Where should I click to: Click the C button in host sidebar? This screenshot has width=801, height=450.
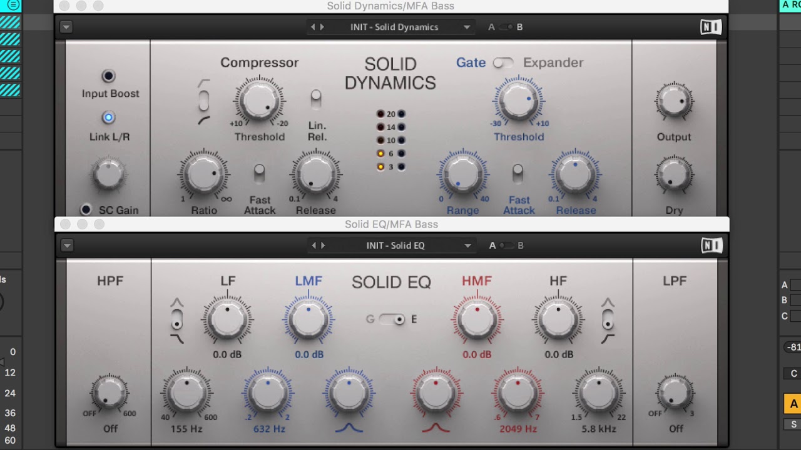[793, 374]
